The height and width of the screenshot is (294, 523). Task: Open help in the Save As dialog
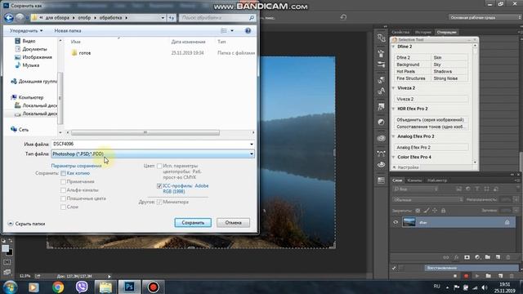pyautogui.click(x=248, y=31)
